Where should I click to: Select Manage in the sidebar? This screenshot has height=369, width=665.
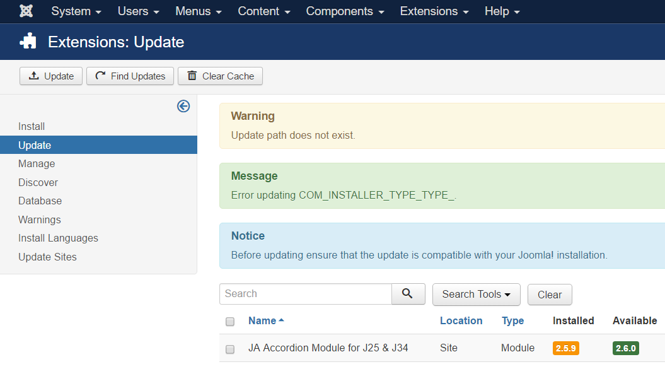pos(37,163)
